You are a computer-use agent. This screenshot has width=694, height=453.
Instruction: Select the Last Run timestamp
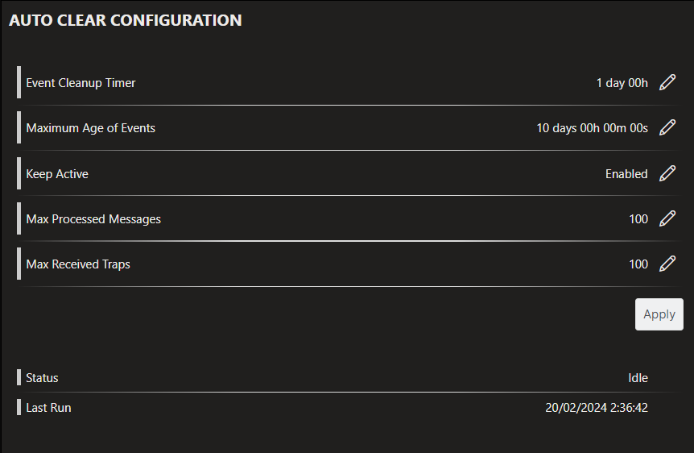click(596, 408)
